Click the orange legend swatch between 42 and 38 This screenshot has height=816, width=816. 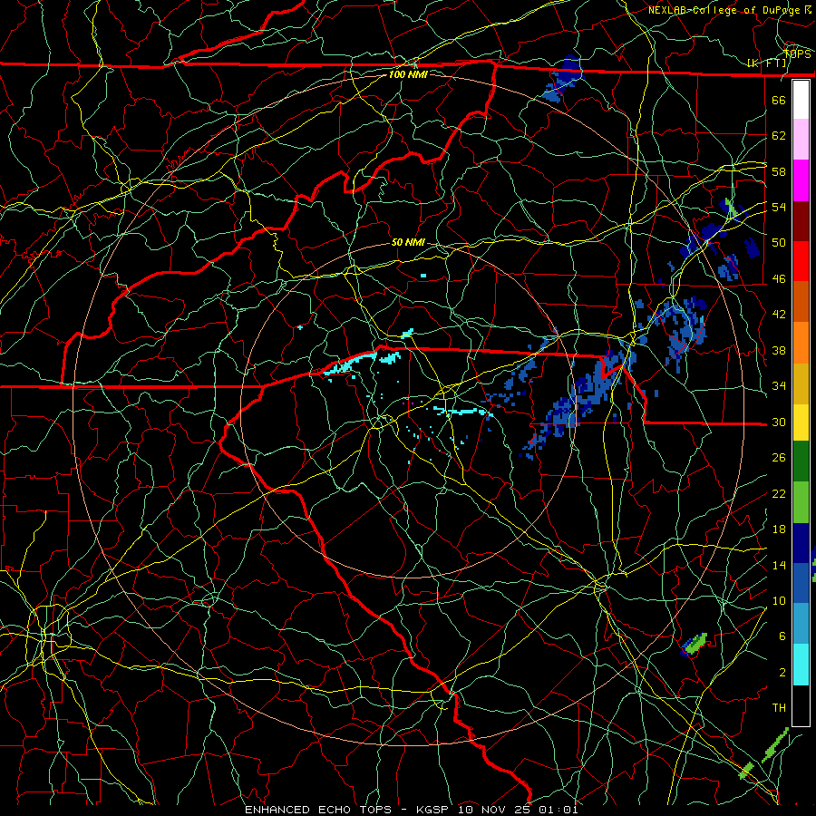coord(801,342)
